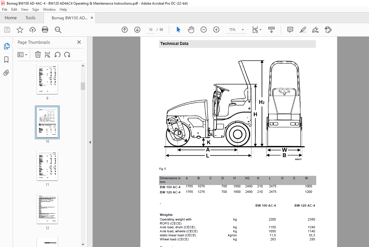Viewport: 369px width, 247px height.
Task: Enable scrolling mode with the keyboard icon
Action: [x=271, y=30]
